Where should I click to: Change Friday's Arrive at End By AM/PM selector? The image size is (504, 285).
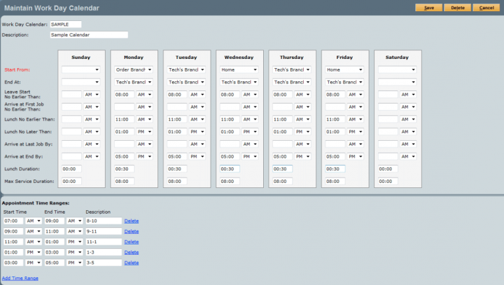[355, 157]
